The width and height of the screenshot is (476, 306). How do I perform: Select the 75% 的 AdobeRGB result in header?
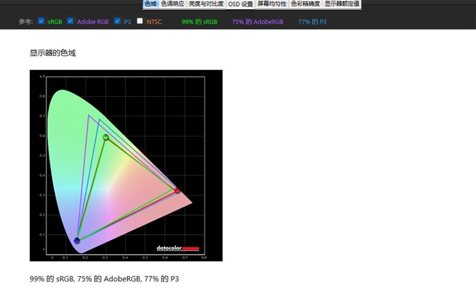pyautogui.click(x=258, y=22)
